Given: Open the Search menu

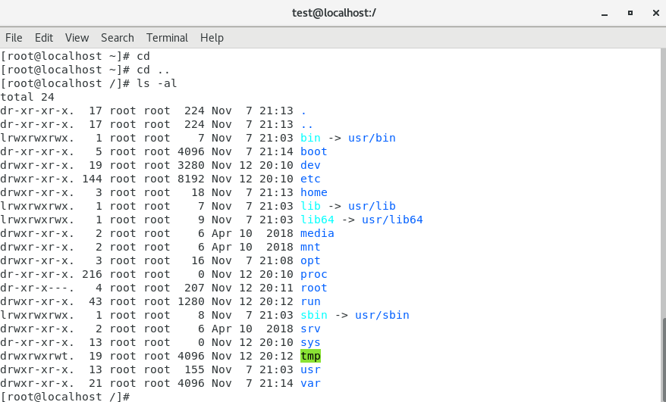Looking at the screenshot, I should pyautogui.click(x=118, y=38).
